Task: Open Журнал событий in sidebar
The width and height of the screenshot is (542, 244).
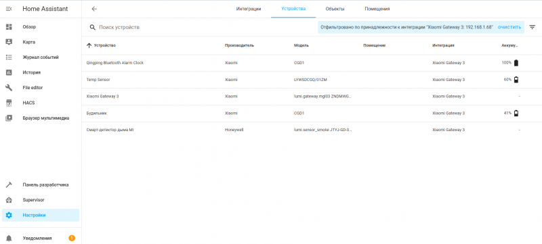Action: tap(41, 57)
